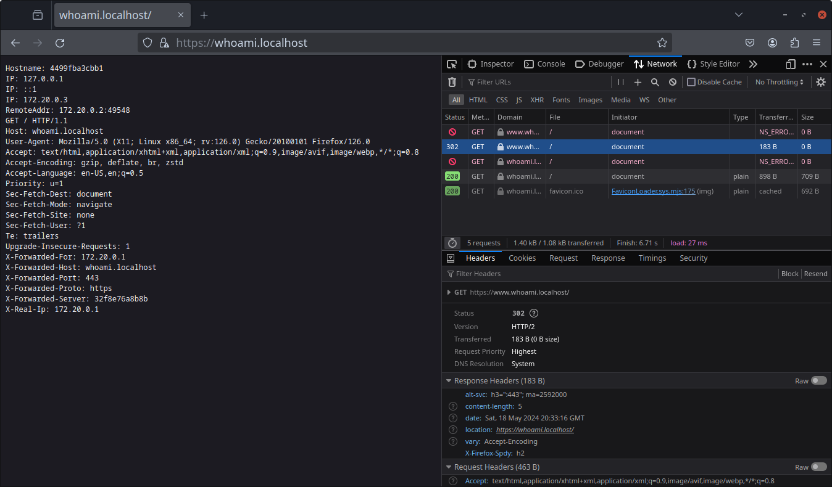Click FaviconLoader.sys.mjs:175 initiator link
The height and width of the screenshot is (487, 832).
tap(653, 191)
